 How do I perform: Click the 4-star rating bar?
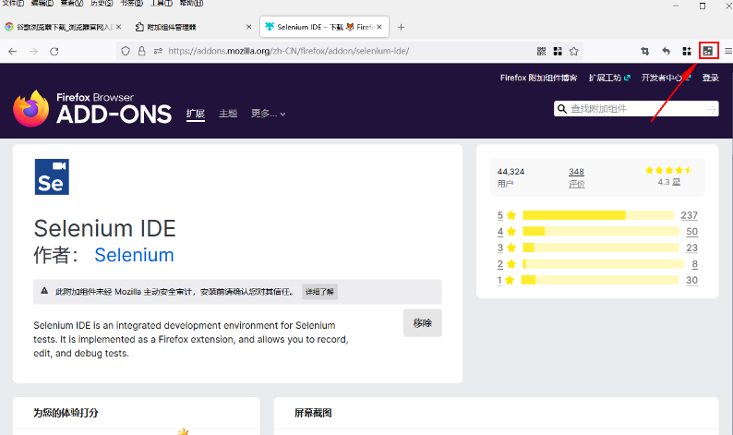[601, 232]
